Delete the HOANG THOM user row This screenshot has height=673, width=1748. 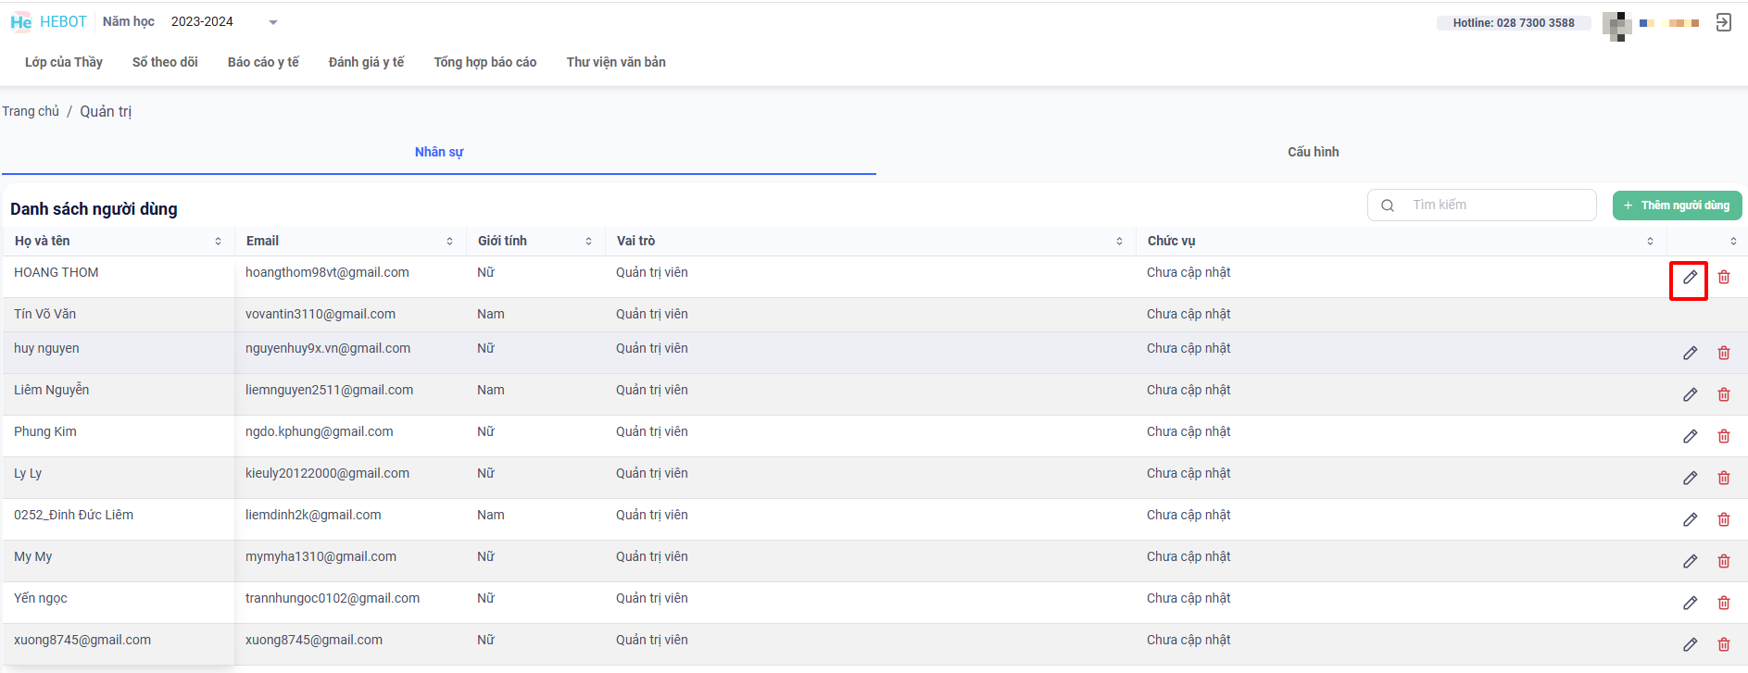[1723, 278]
